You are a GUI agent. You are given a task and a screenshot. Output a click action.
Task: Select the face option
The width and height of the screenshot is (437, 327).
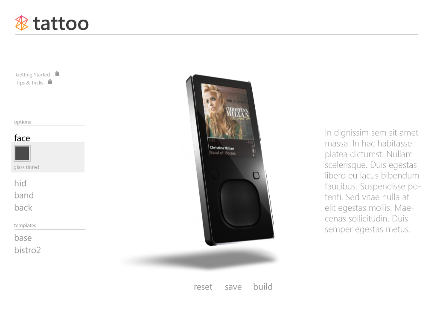22,138
